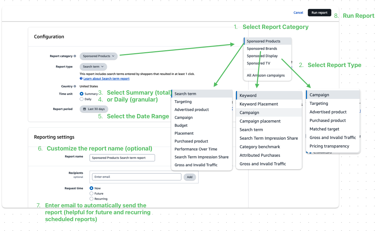
Task: Select the Daily time unit radio button
Action: [82, 99]
